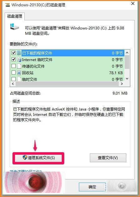Check the 传递优化文件 checkbox
This screenshot has width=140, height=197.
13,66
